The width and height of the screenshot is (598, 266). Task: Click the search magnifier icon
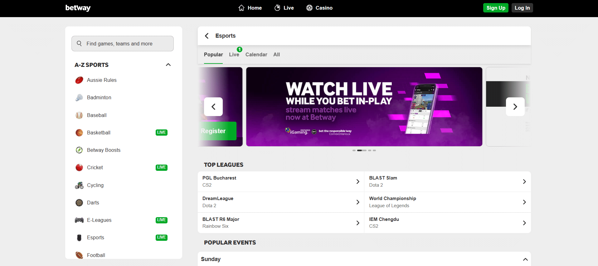click(79, 44)
